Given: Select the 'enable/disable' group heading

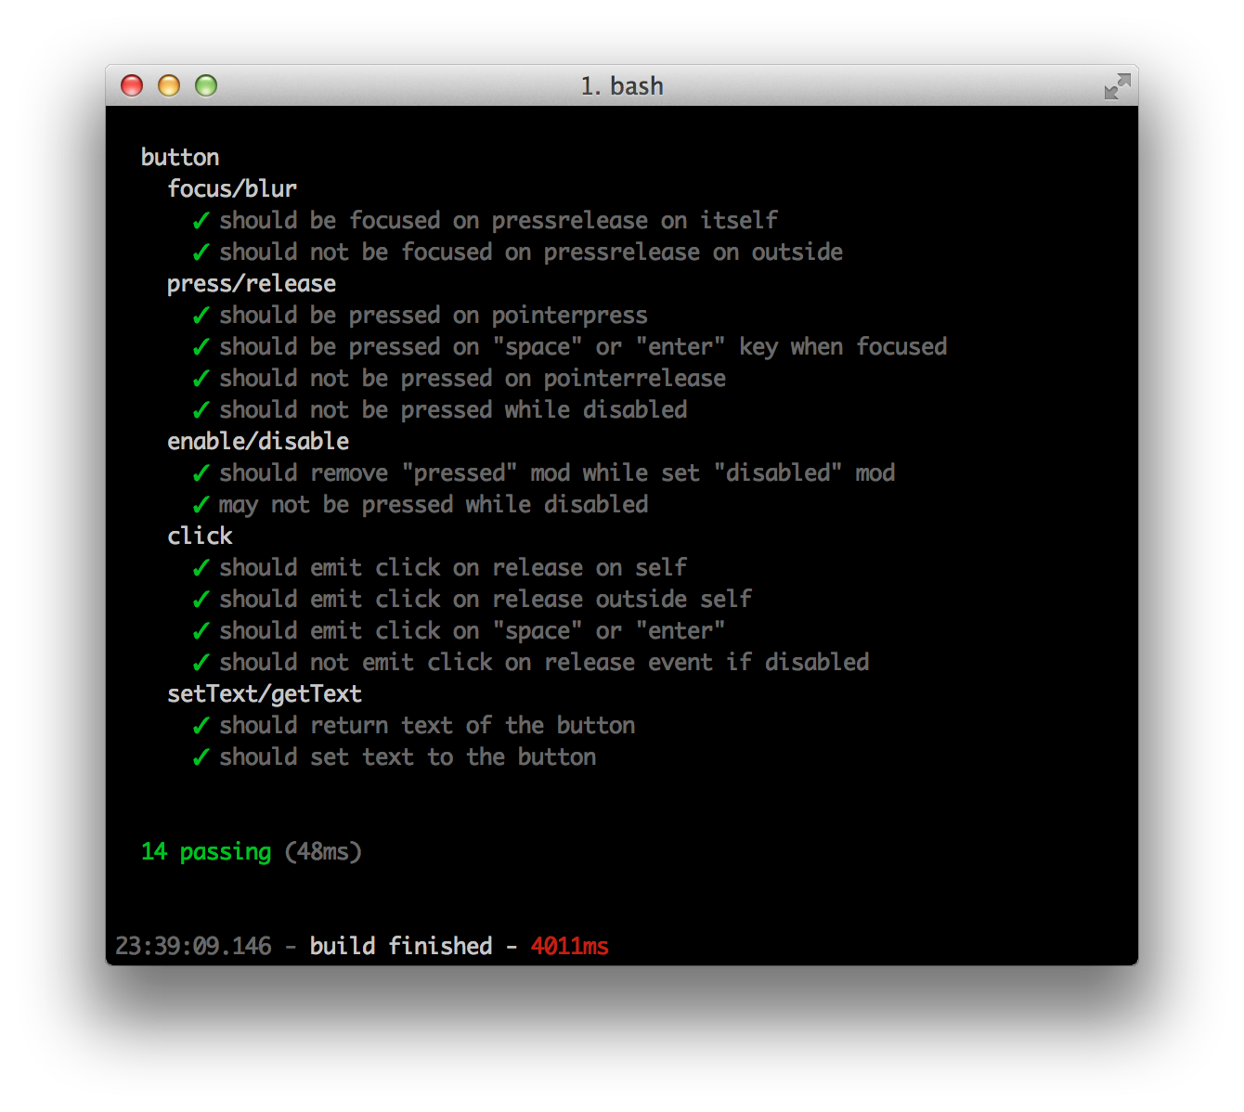Looking at the screenshot, I should [x=258, y=441].
